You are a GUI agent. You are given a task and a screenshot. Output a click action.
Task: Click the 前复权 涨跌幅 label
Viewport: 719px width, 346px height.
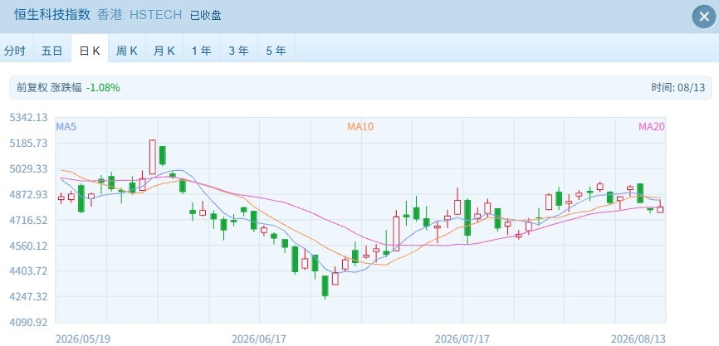click(x=49, y=87)
